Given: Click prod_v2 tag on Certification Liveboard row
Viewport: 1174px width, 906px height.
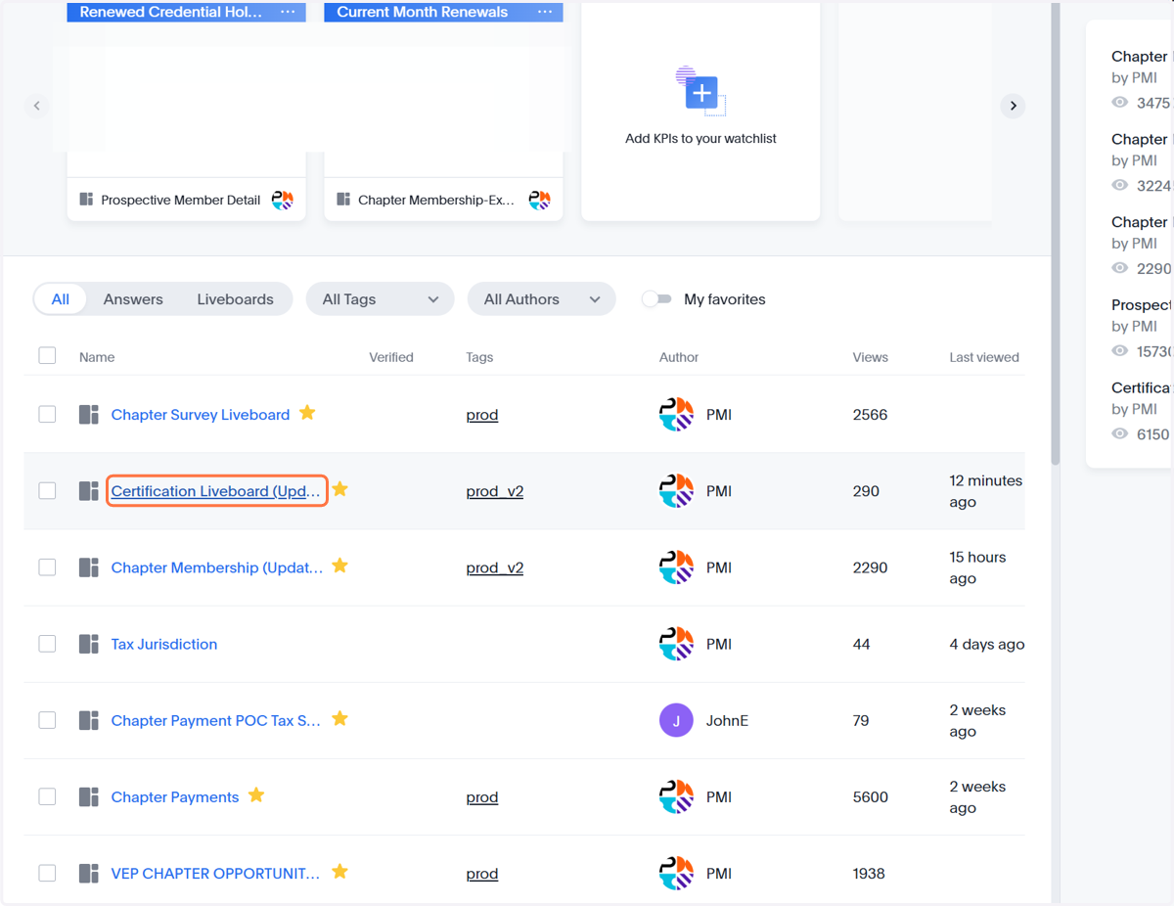Looking at the screenshot, I should click(x=495, y=491).
